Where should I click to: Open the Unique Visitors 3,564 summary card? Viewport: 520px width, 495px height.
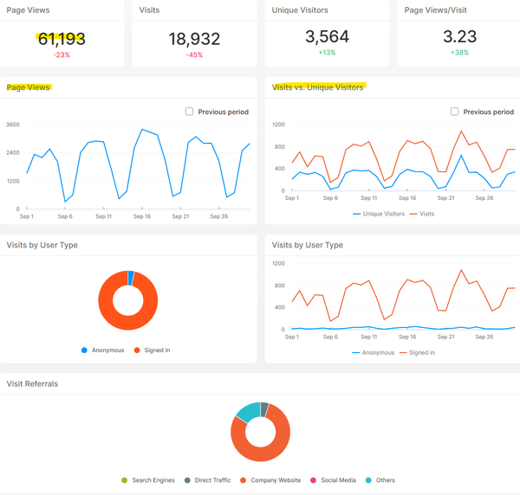click(x=327, y=33)
